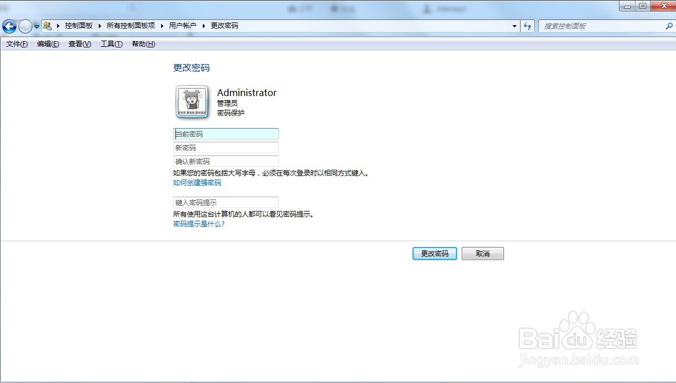
Task: Navigate to 用户帐户 breadcrumb
Action: click(x=182, y=26)
